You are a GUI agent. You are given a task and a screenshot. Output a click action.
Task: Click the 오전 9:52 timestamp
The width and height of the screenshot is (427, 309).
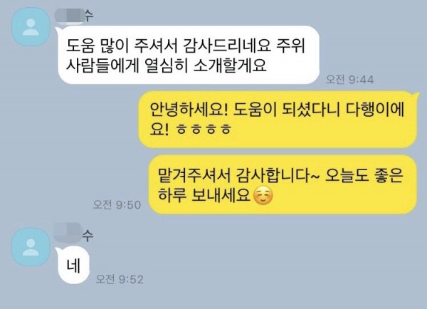tap(120, 280)
